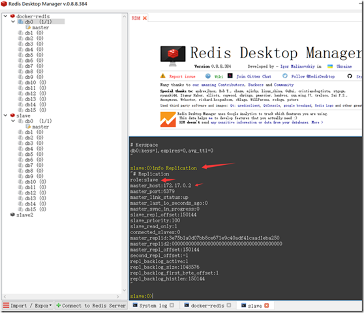Image resolution: width=364 pixels, height=313 pixels.
Task: Click the Redis Desktop Manager monitor logo
Action: 173,56
